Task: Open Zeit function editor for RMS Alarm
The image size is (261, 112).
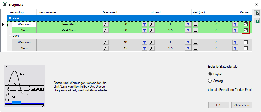Action: click(x=195, y=48)
